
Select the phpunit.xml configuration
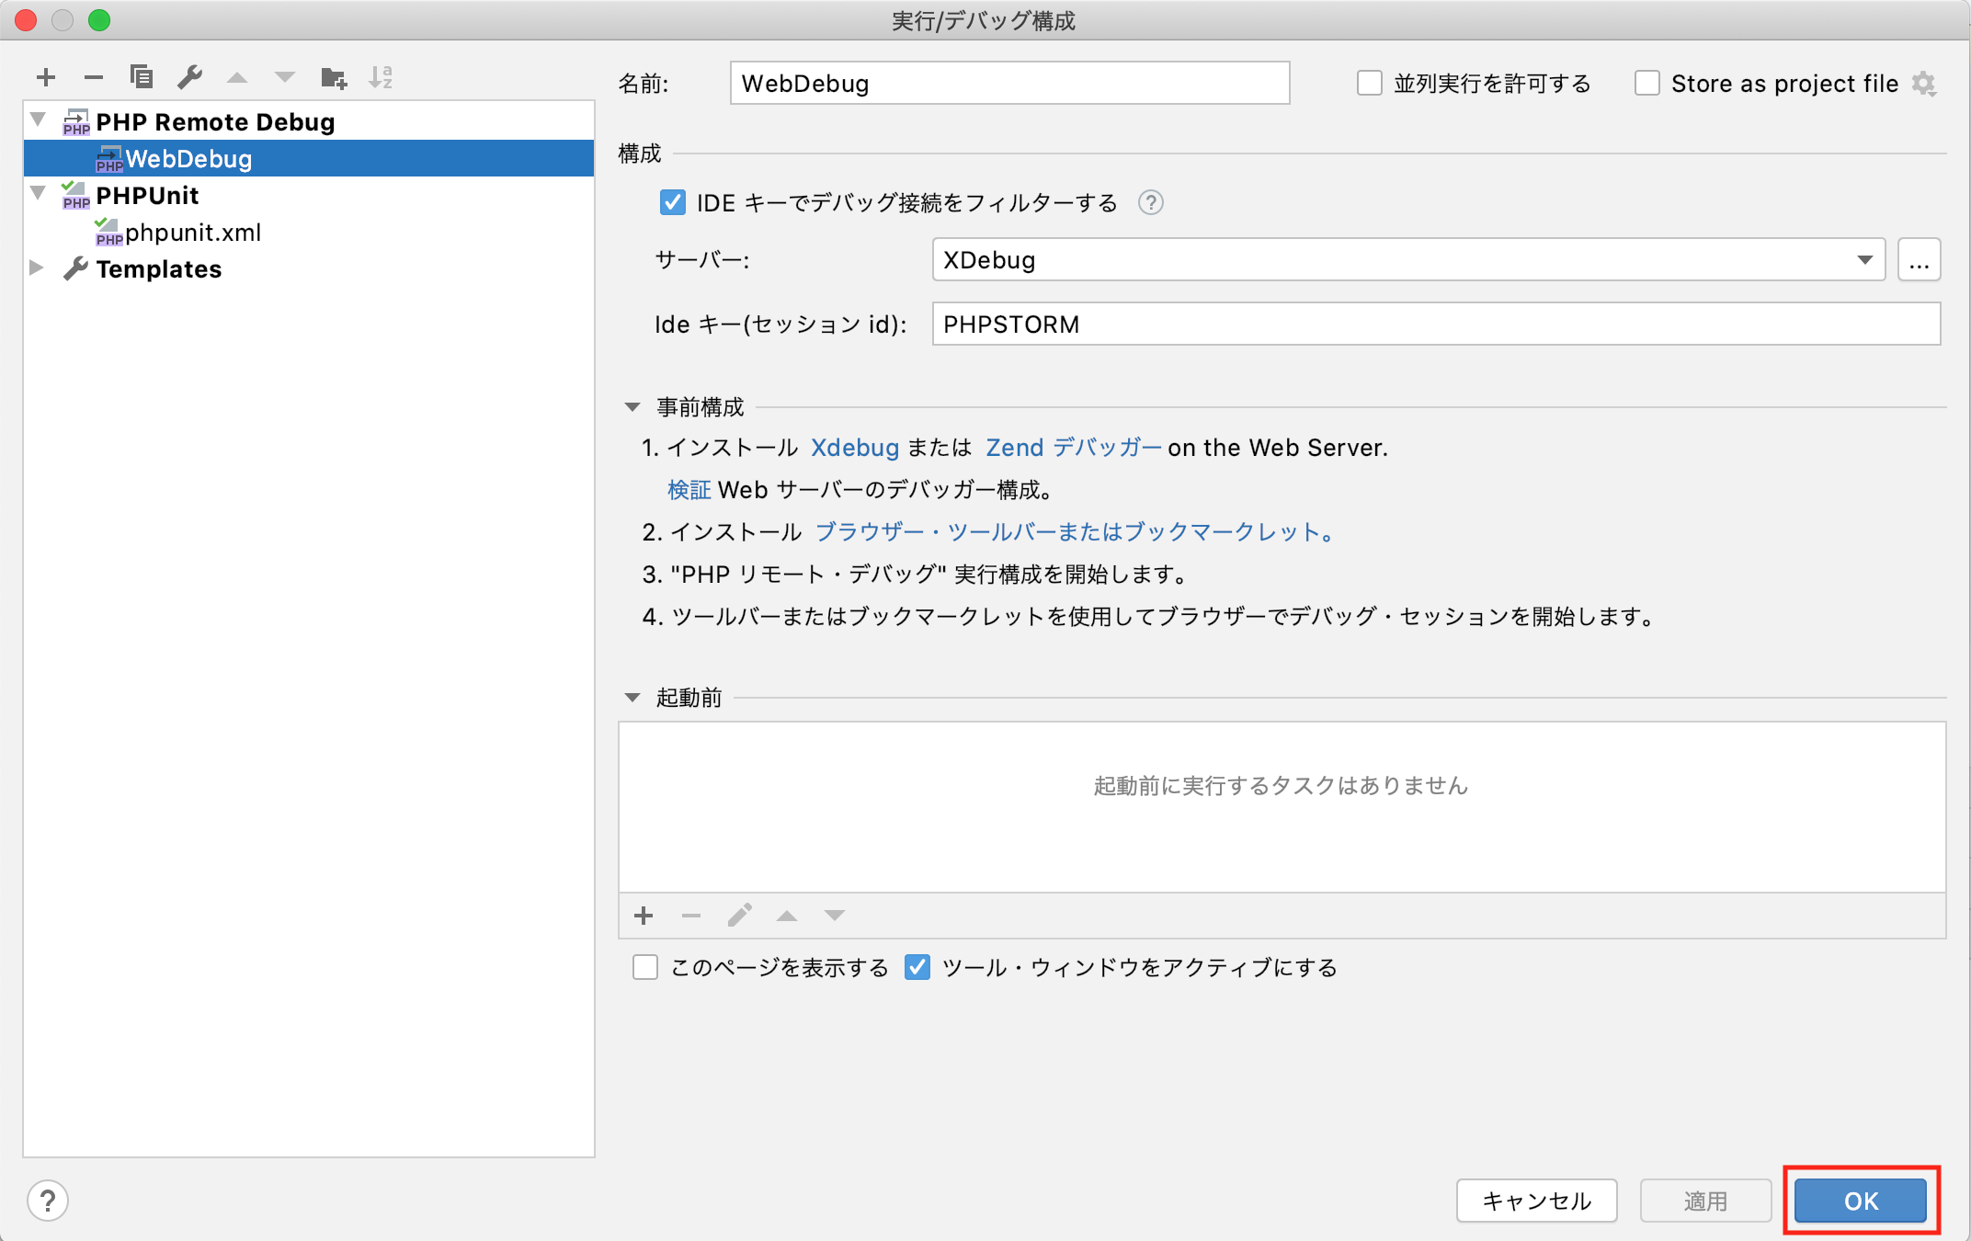click(309, 232)
